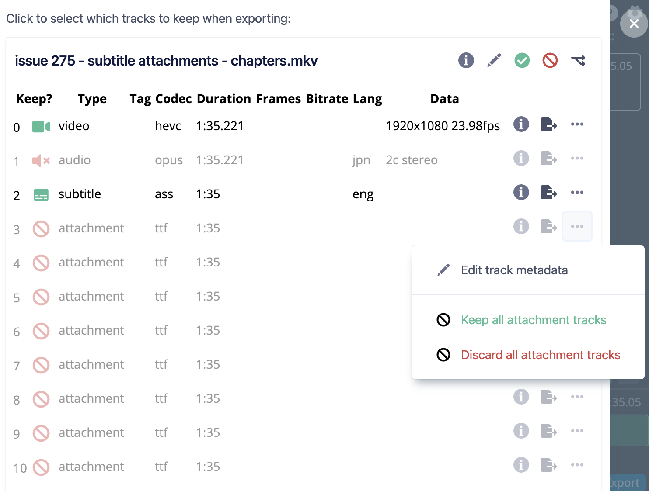Click the shuffle/change track order icon
This screenshot has height=491, width=649.
(x=578, y=60)
